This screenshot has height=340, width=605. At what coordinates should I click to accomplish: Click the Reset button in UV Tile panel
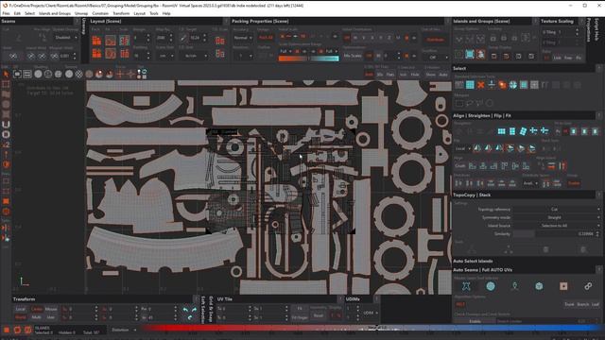pos(319,315)
